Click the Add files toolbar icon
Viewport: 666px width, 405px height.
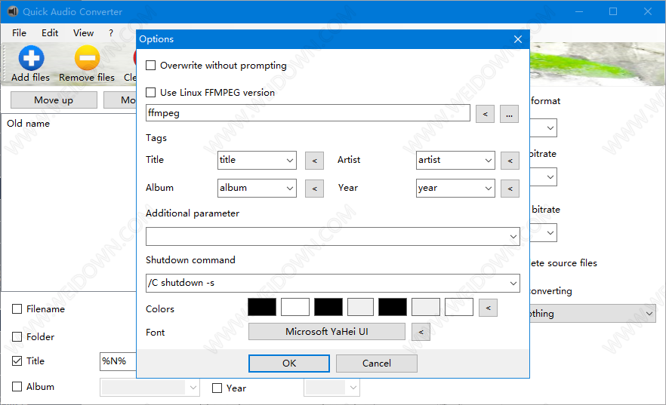31,59
